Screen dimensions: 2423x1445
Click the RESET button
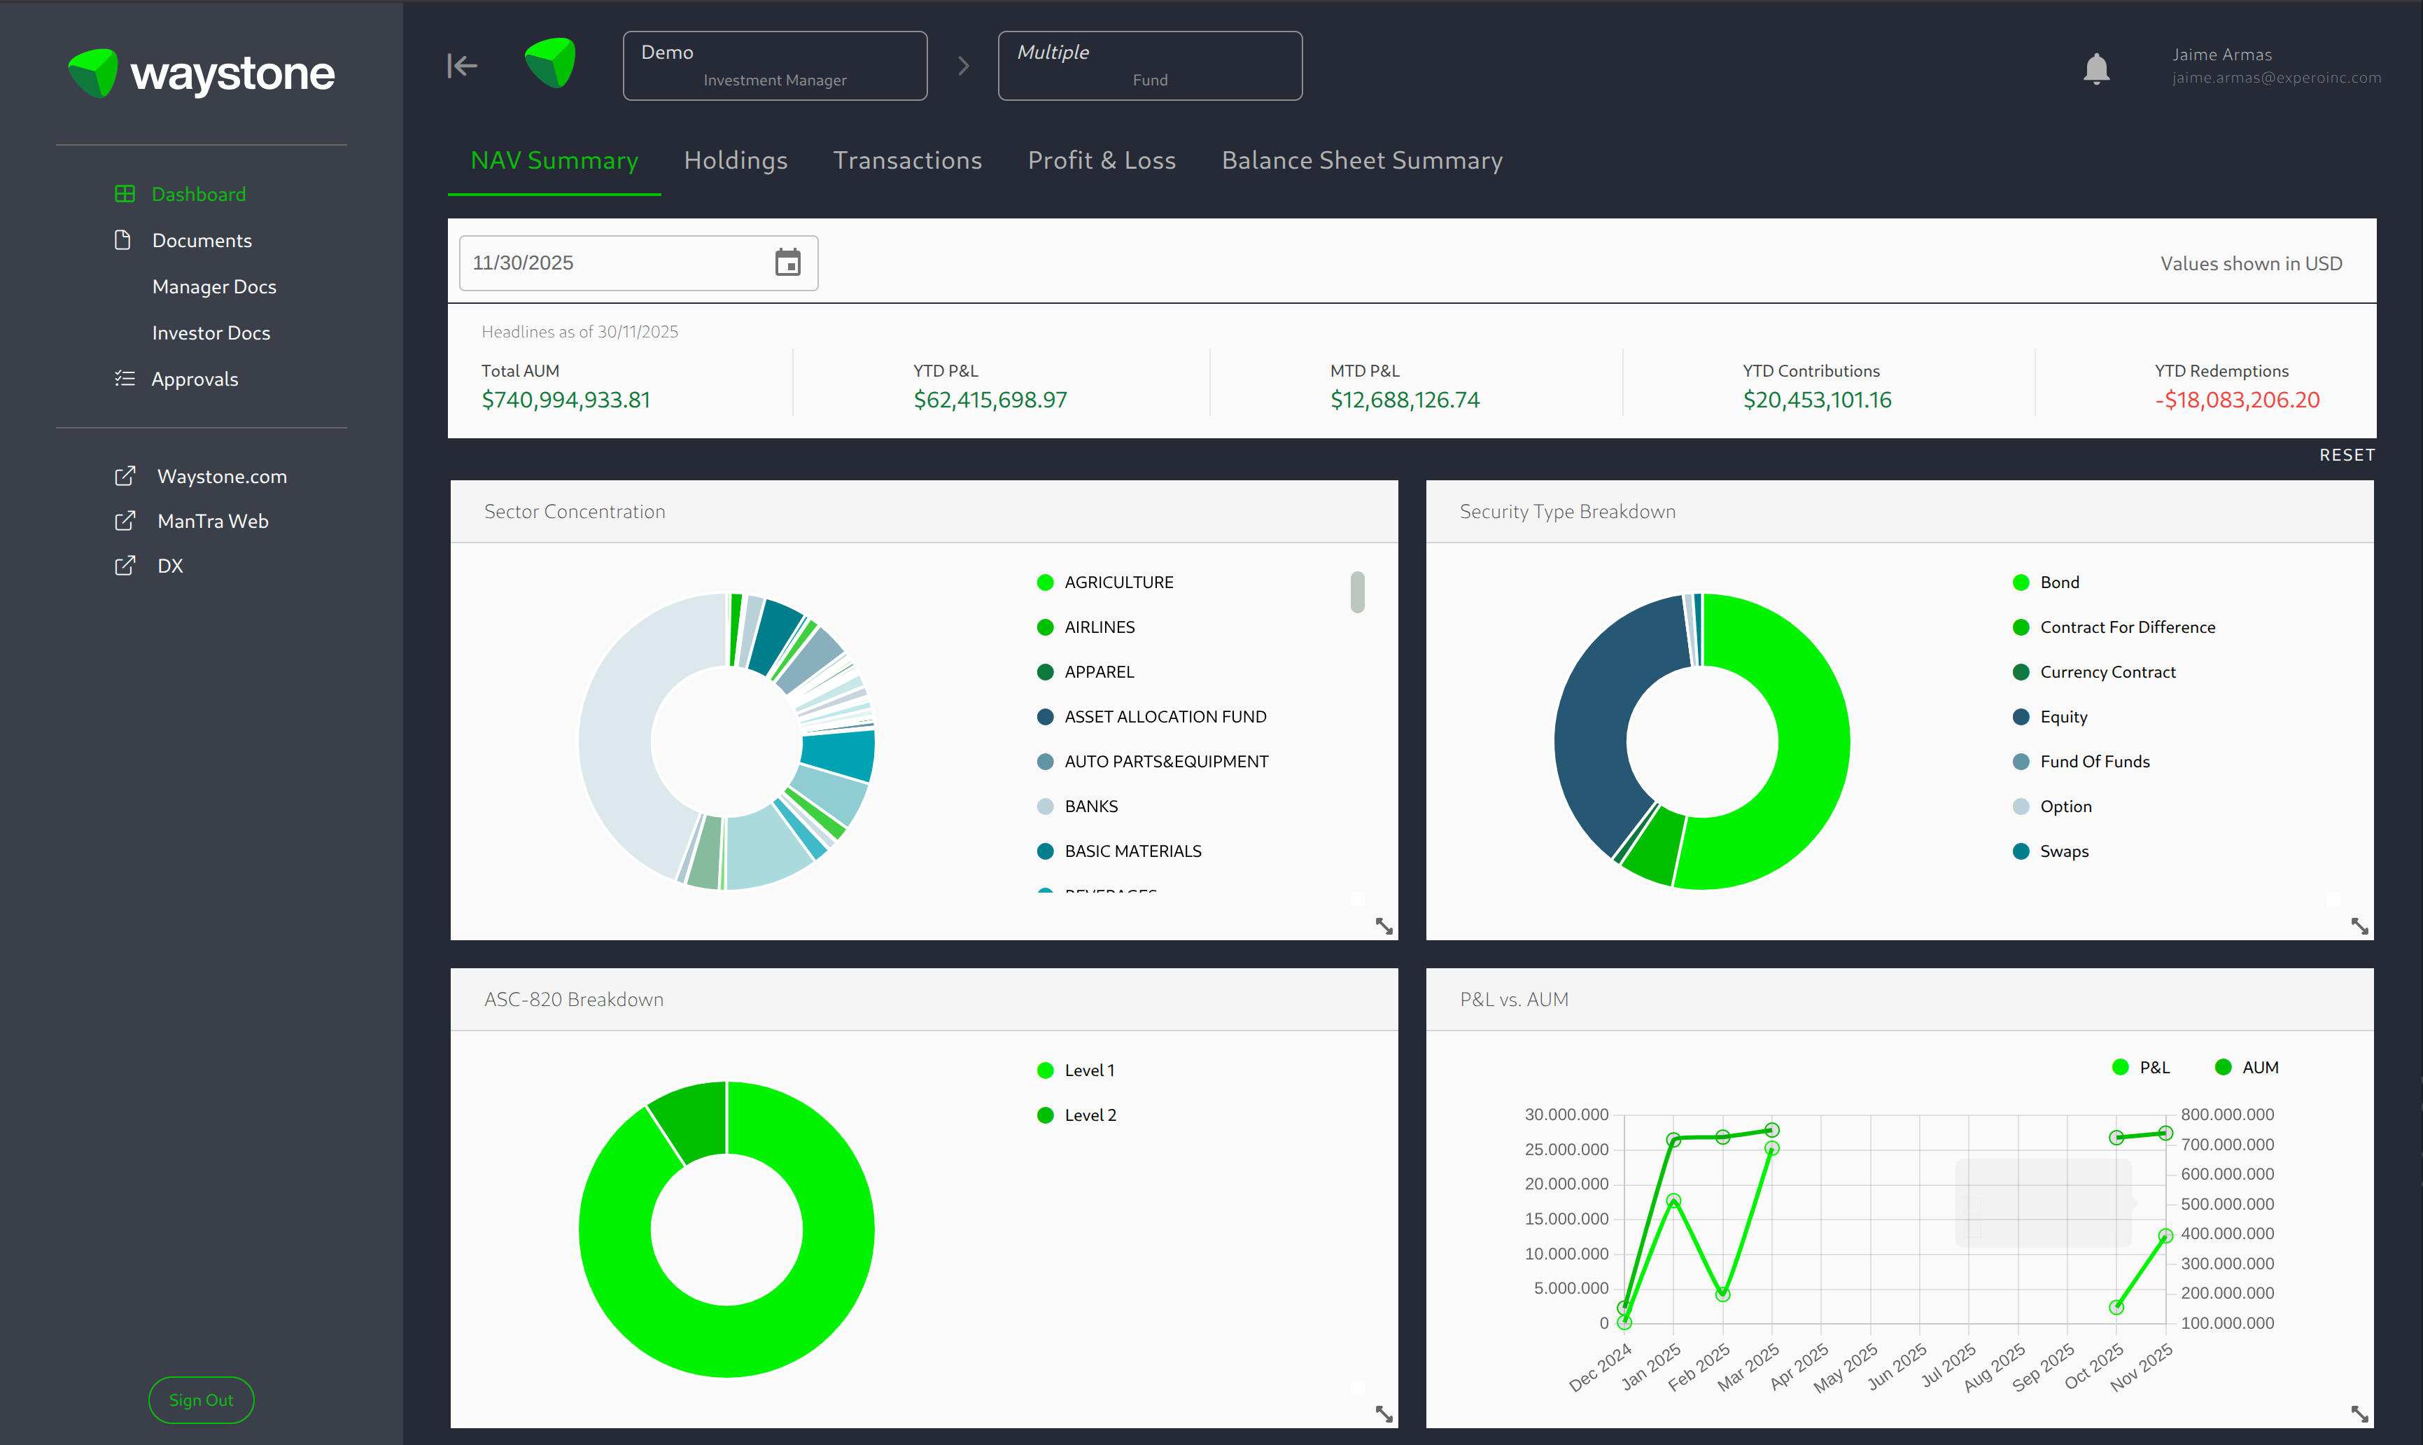[x=2346, y=455]
